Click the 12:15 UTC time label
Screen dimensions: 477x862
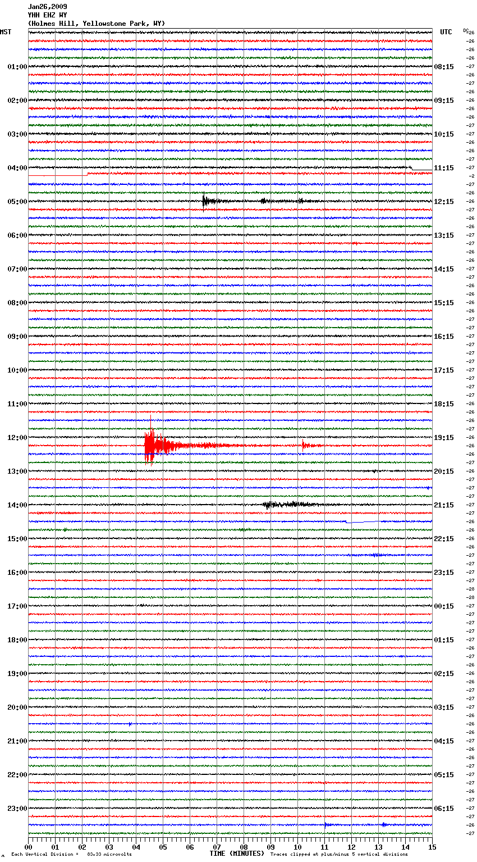pos(444,202)
